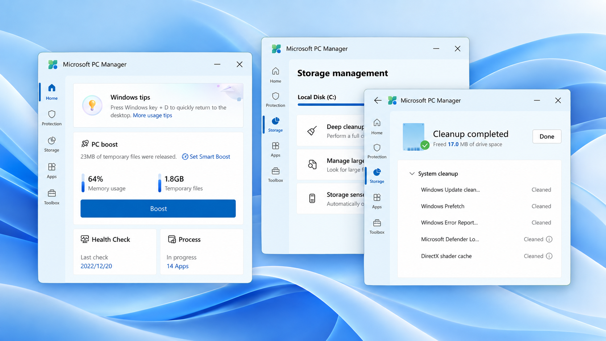Click Done in the Cleanup completed window
606x341 pixels.
547,136
